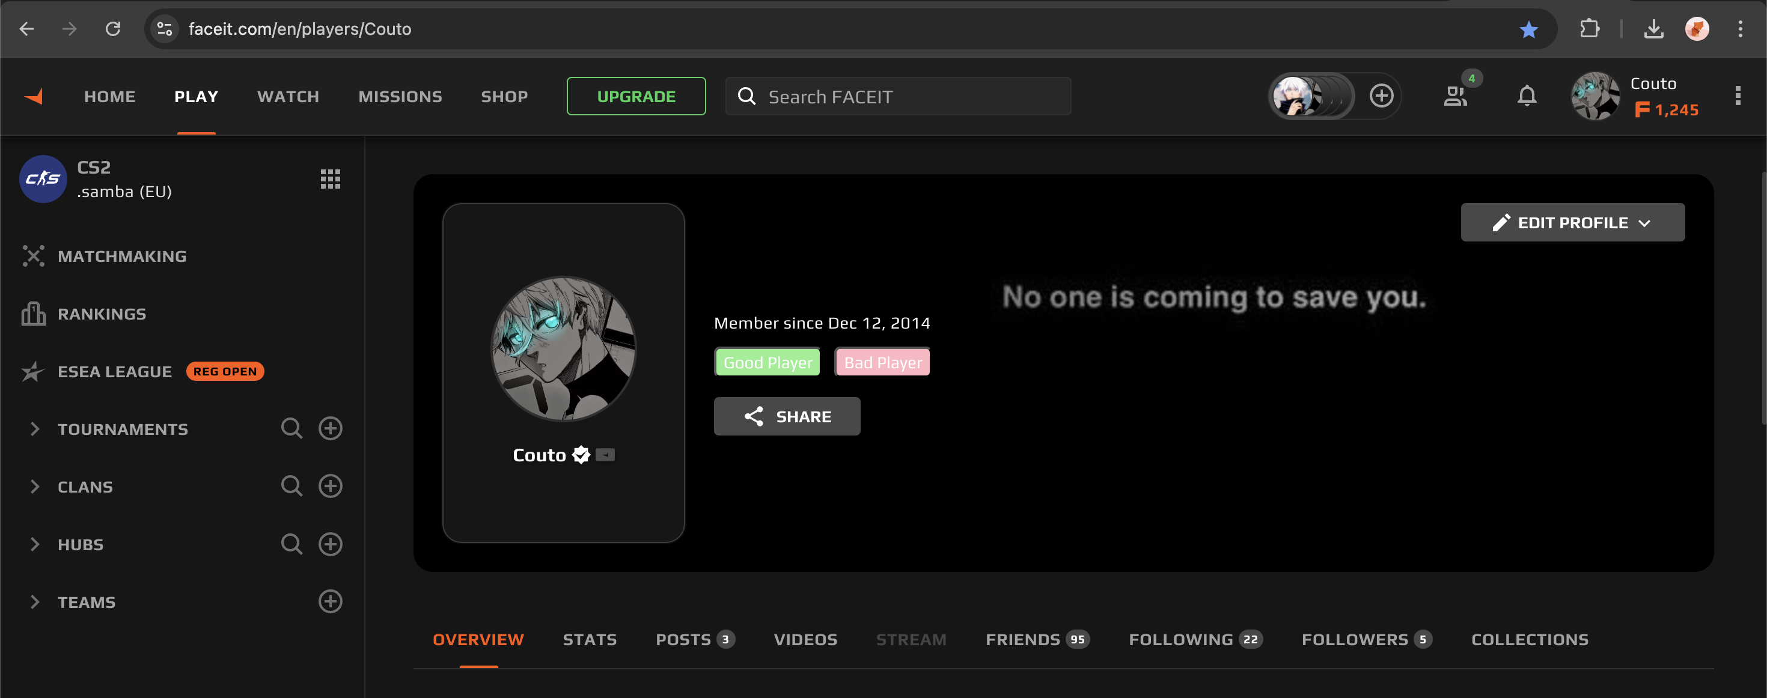
Task: Open browser downloads
Action: click(1654, 29)
